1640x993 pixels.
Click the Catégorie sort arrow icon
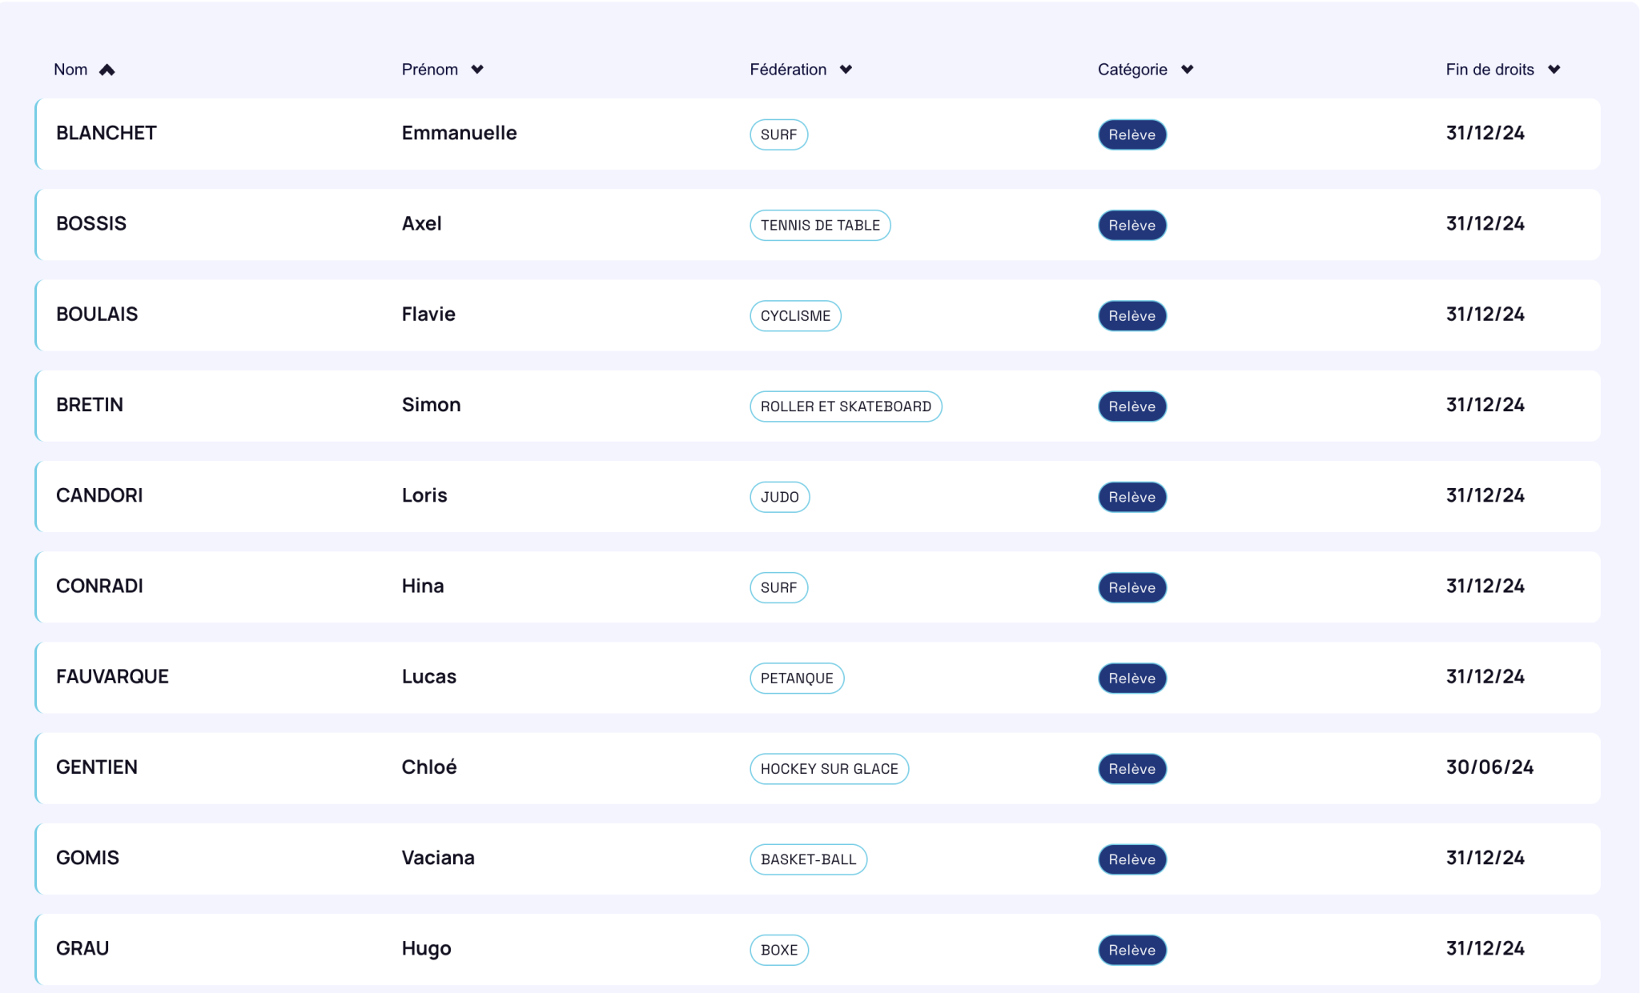coord(1187,70)
